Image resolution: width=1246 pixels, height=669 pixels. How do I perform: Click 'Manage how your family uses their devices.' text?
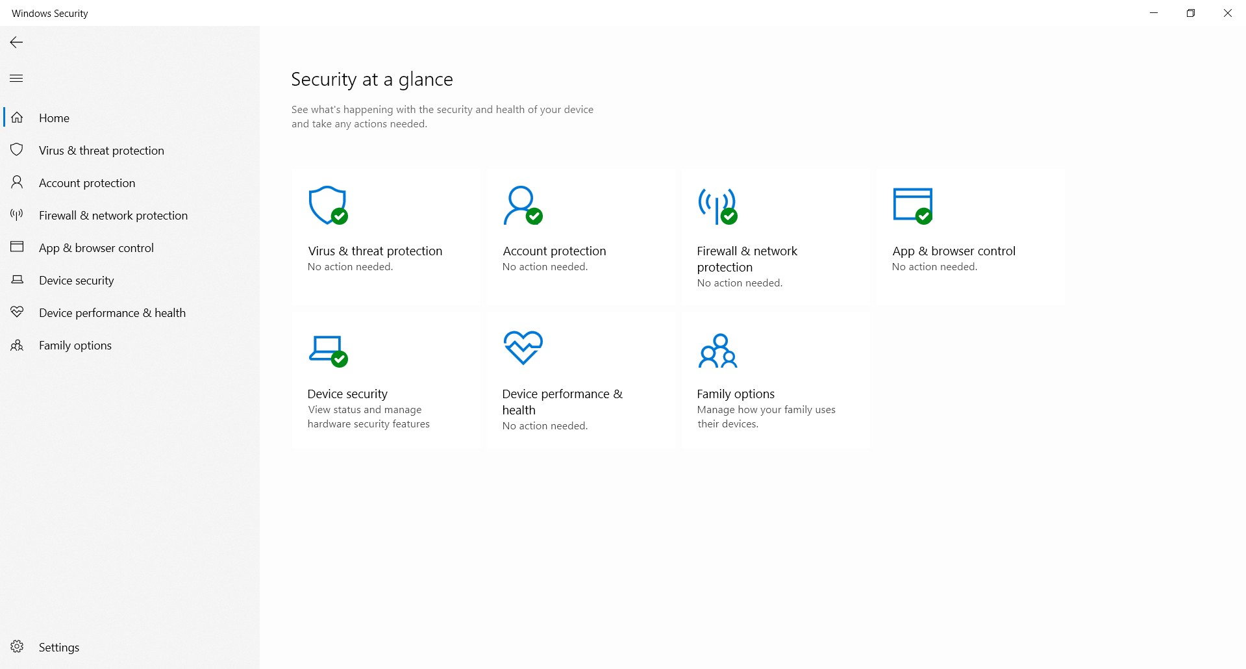coord(766,417)
